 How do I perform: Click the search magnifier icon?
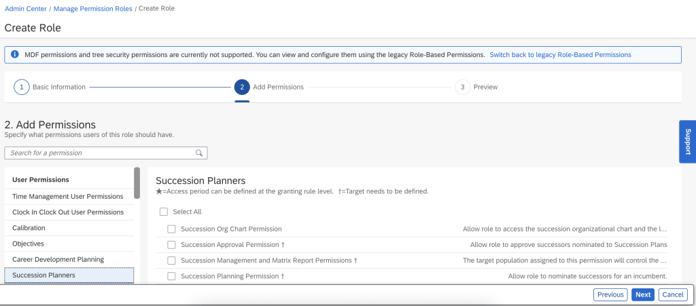(199, 153)
